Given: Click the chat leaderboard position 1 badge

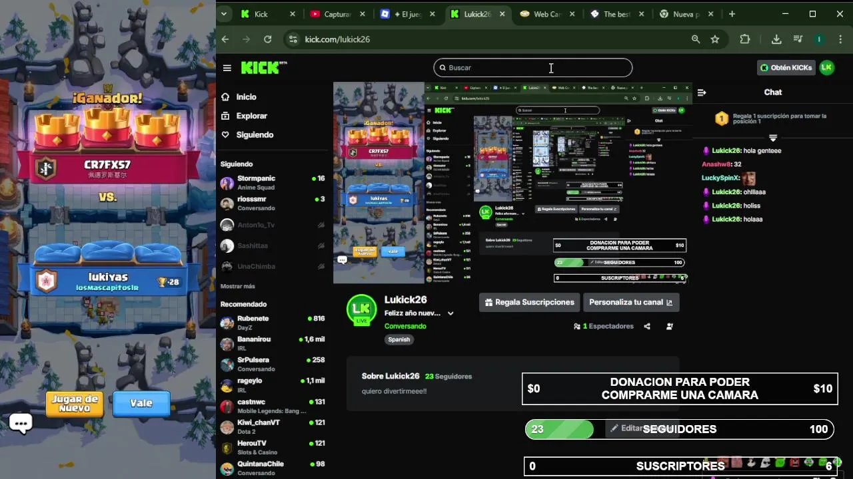Looking at the screenshot, I should (721, 119).
